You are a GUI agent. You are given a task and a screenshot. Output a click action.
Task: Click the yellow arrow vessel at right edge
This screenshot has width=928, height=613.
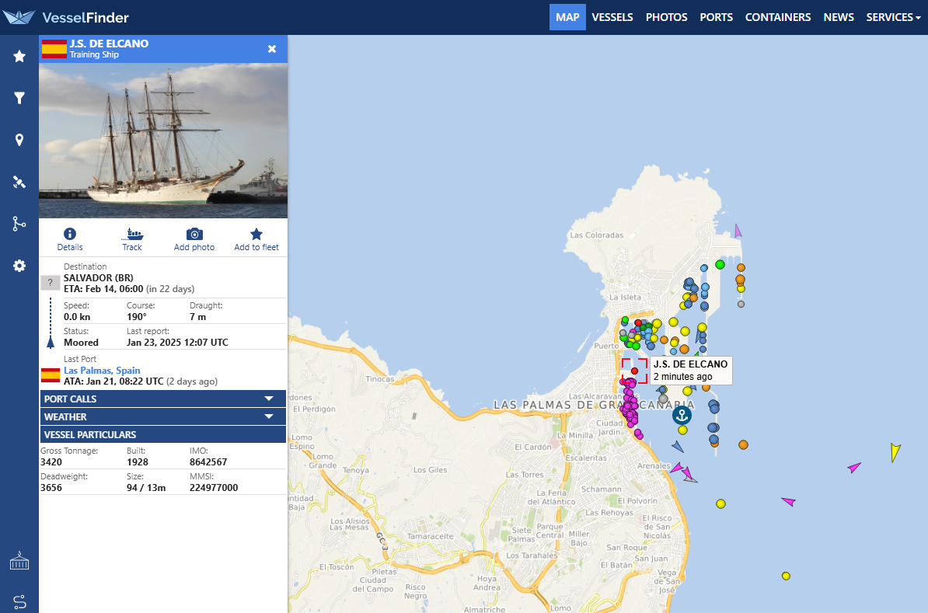click(x=895, y=452)
